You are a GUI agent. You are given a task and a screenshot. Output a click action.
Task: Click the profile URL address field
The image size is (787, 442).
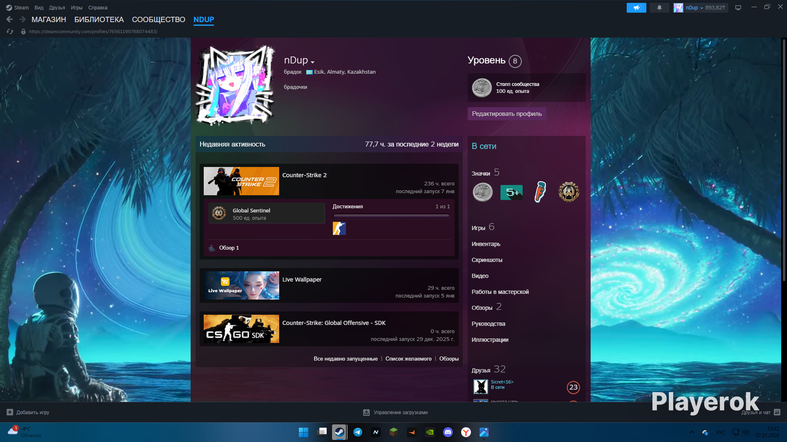point(93,31)
